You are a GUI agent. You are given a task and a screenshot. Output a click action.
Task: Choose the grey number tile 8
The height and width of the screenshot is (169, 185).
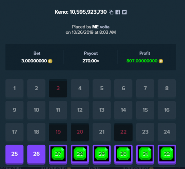[x=167, y=88]
